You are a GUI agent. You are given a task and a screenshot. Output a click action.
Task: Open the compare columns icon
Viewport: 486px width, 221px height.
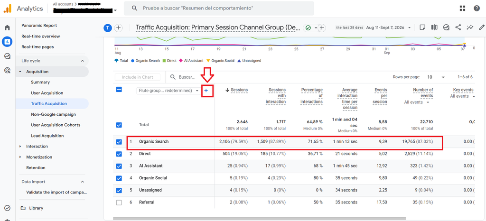(434, 28)
